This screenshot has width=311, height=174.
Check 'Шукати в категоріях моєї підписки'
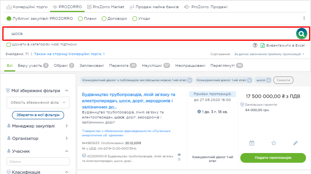tap(8, 44)
